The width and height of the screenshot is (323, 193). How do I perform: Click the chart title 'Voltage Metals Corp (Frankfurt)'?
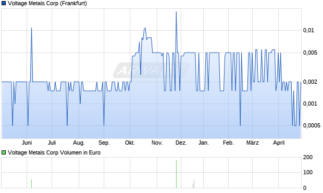point(47,4)
